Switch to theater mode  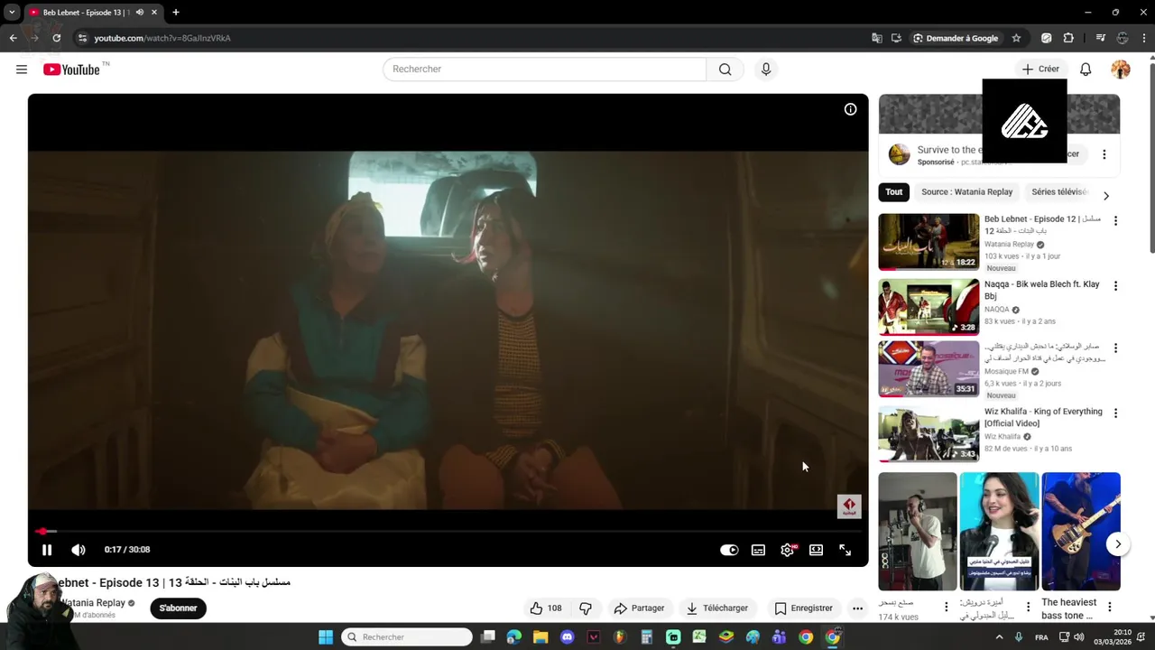point(816,550)
